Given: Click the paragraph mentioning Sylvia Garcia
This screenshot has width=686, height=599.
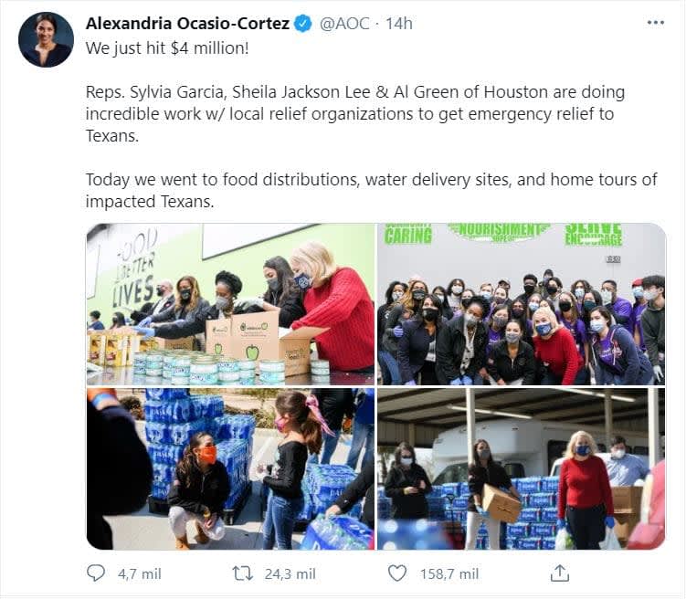Looking at the screenshot, I should (x=355, y=113).
